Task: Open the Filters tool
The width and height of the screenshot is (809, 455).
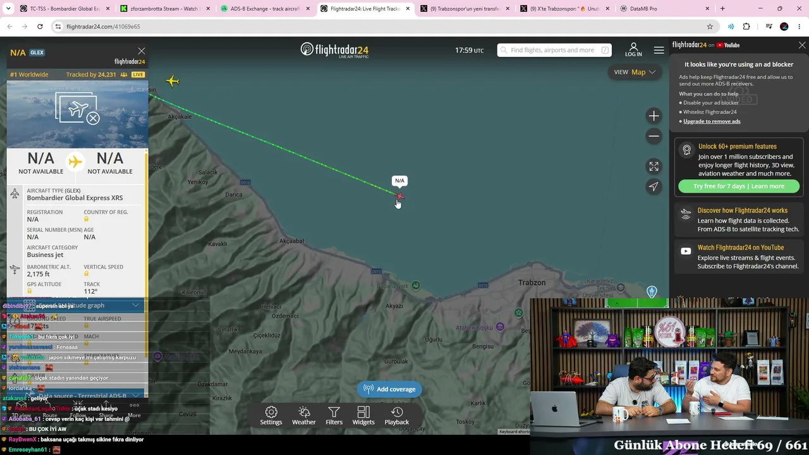Action: (334, 416)
